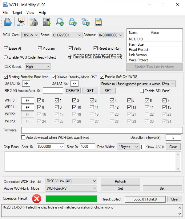Click Set link mode button
This screenshot has height=219, width=185.
pyautogui.click(x=162, y=188)
